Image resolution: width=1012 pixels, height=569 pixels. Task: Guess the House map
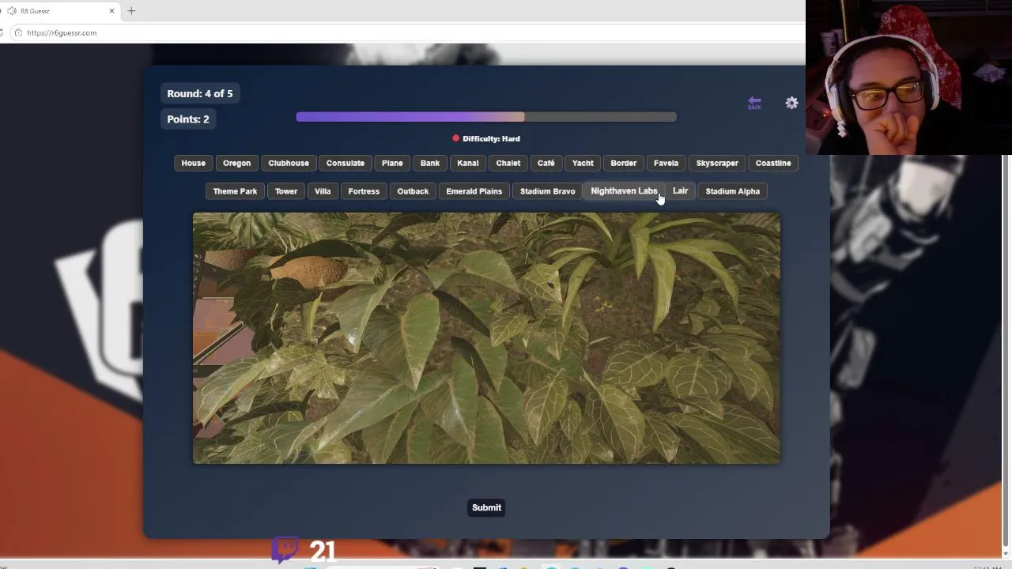[193, 163]
